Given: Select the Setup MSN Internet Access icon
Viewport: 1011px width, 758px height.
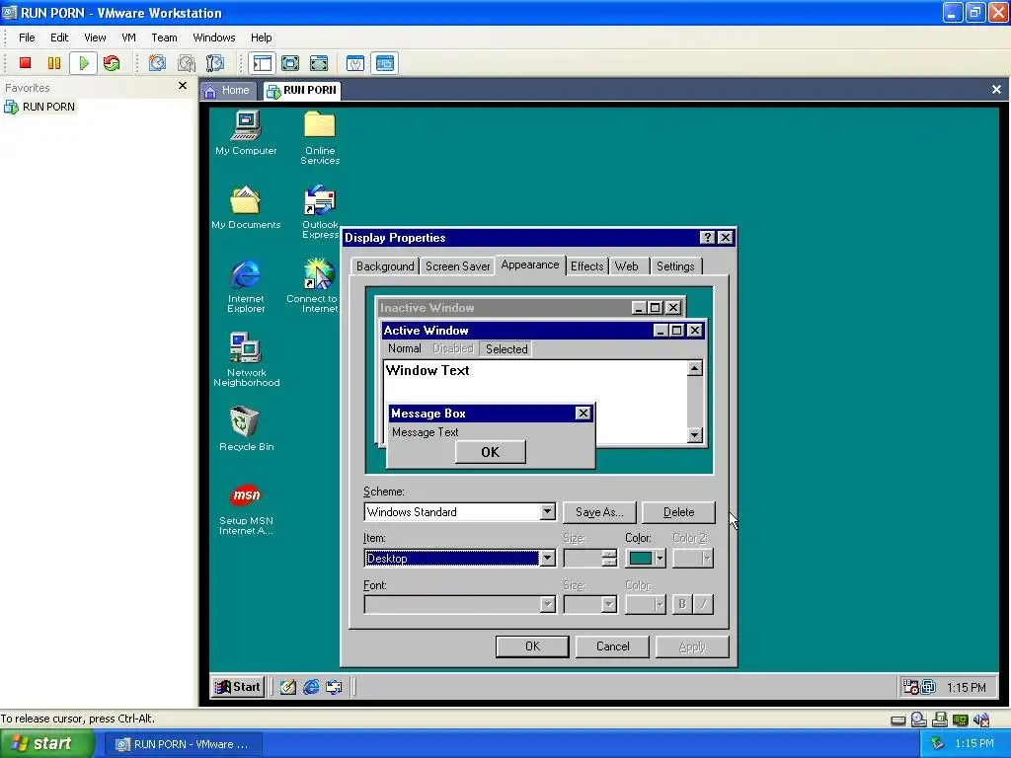Looking at the screenshot, I should coord(246,509).
